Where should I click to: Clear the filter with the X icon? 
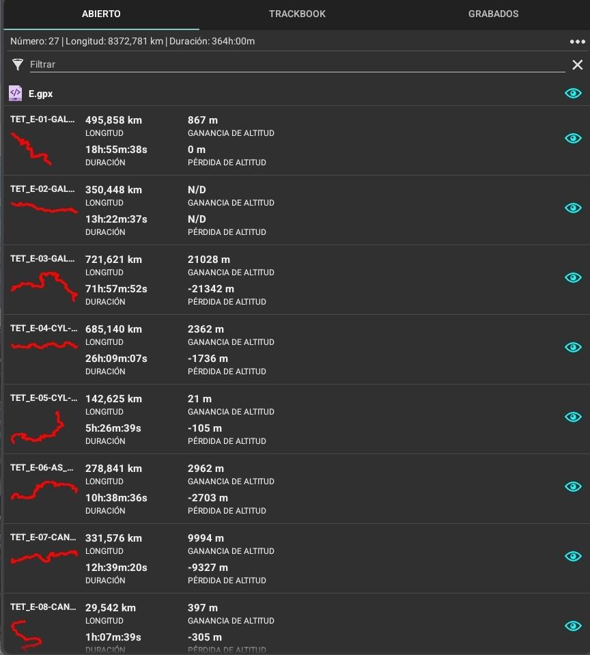[578, 65]
